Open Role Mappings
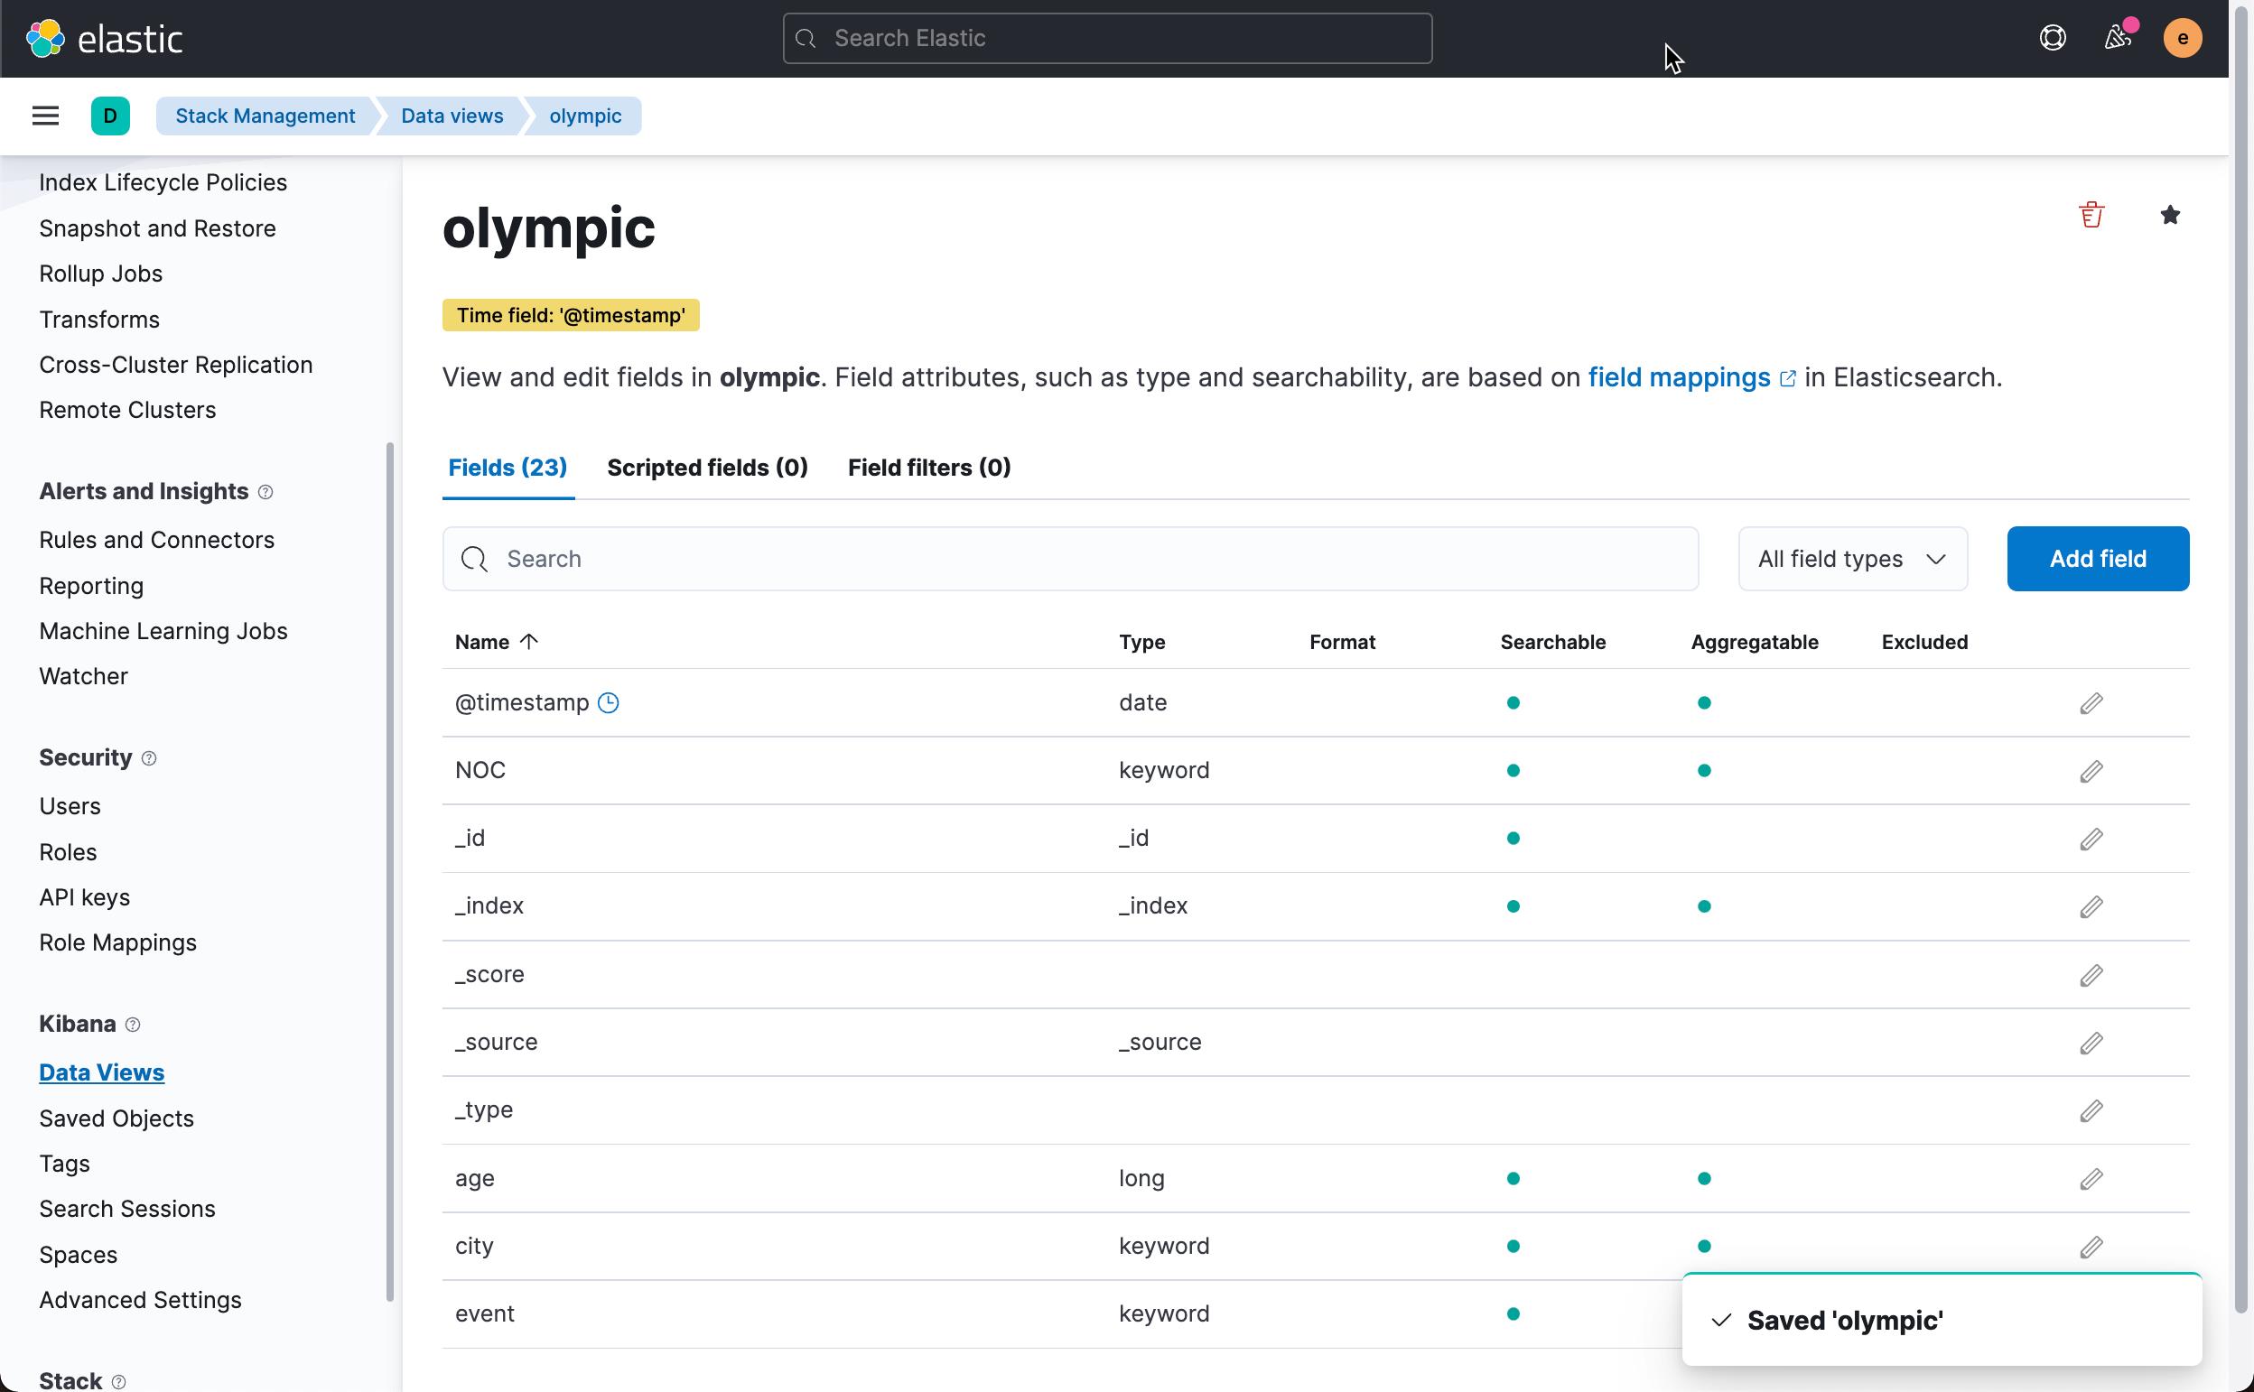Viewport: 2254px width, 1392px height. coord(118,942)
